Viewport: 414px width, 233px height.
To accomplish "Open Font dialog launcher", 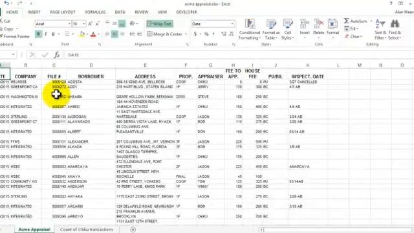I will [100, 45].
